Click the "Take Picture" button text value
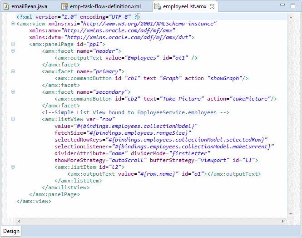This screenshot has height=238, width=302. point(182,99)
